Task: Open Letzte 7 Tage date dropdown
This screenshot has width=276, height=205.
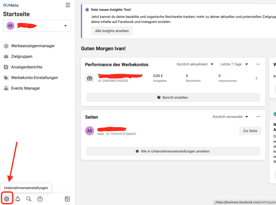Action: pyautogui.click(x=234, y=64)
